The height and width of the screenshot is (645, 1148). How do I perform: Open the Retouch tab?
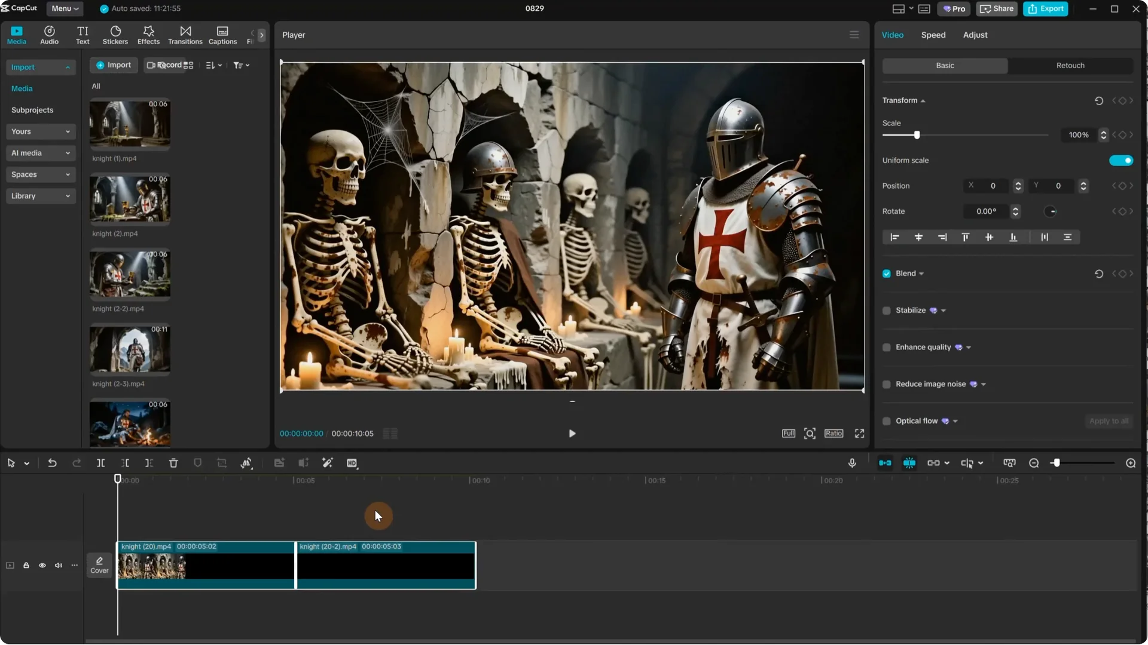tap(1070, 65)
